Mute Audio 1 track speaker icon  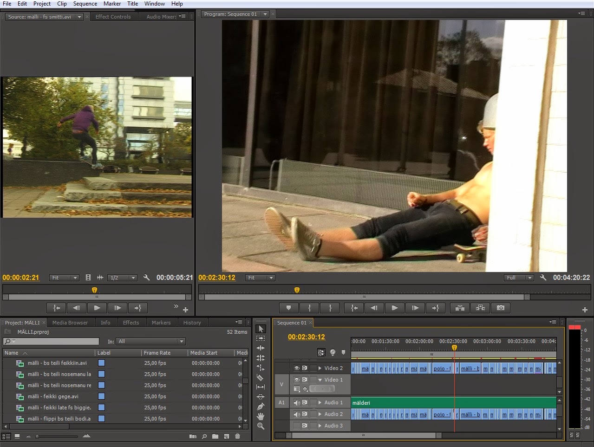coord(296,402)
